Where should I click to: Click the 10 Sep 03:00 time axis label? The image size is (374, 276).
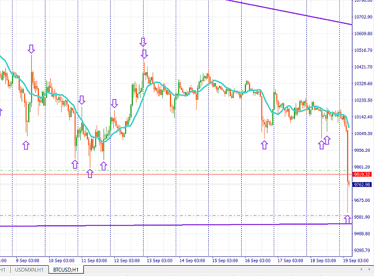61,260
